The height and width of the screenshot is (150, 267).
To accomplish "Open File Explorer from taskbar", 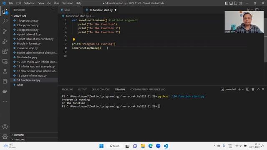I will pyautogui.click(x=143, y=146).
